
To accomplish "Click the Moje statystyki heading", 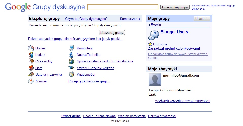I will click(x=162, y=69).
